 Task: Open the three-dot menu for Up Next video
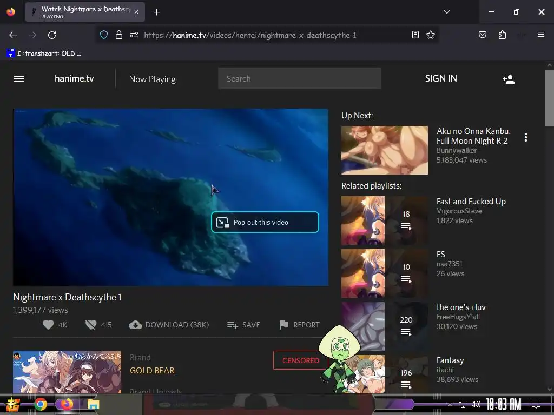[x=526, y=137]
